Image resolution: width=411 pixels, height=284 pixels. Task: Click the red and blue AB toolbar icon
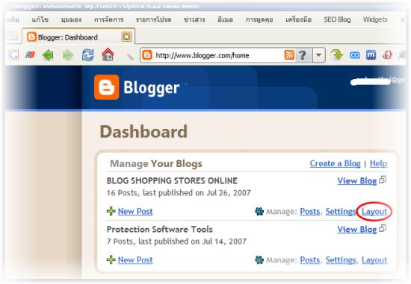pyautogui.click(x=30, y=55)
